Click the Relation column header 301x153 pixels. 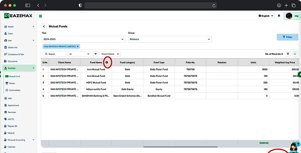click(222, 62)
